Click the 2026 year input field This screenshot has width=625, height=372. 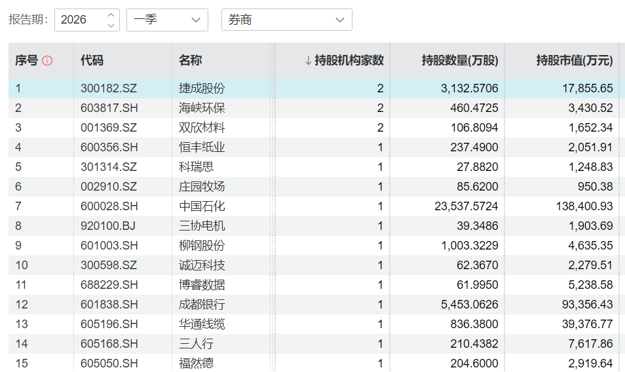87,20
